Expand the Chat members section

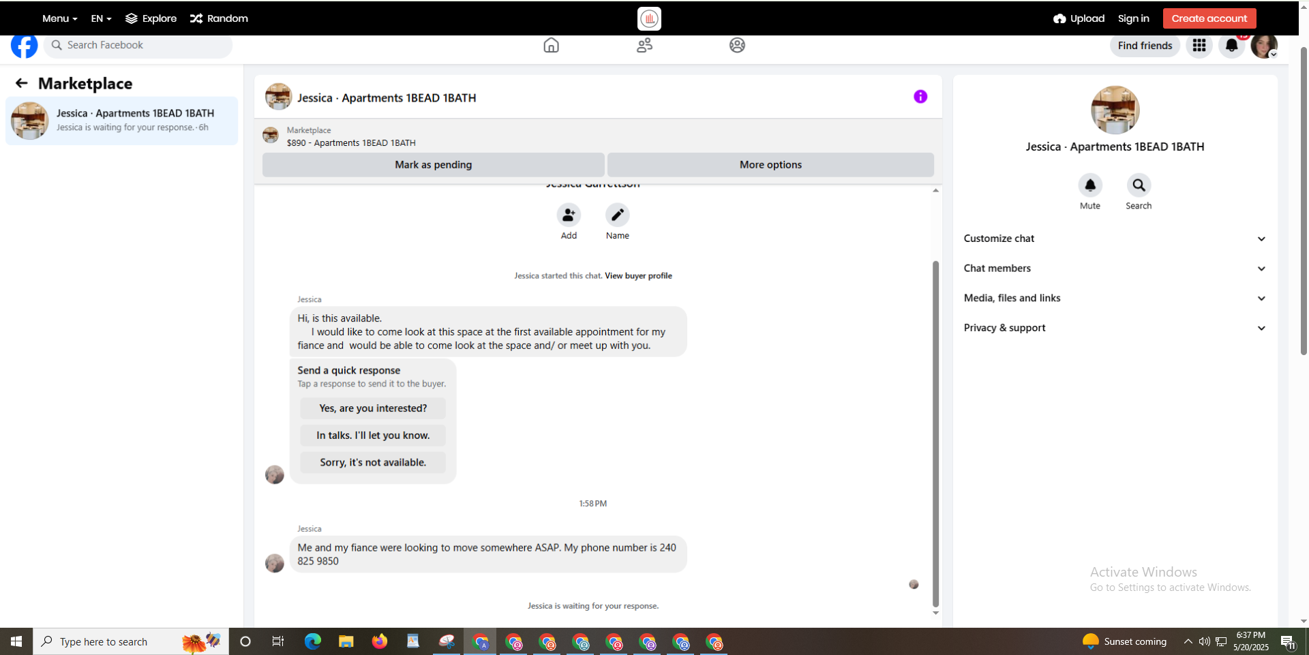point(1115,269)
